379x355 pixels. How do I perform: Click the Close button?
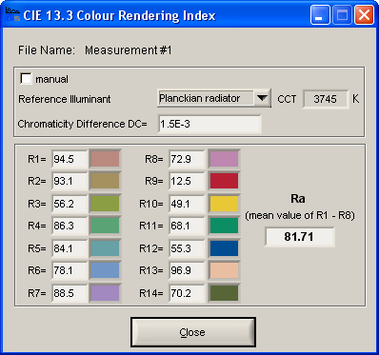pos(193,332)
